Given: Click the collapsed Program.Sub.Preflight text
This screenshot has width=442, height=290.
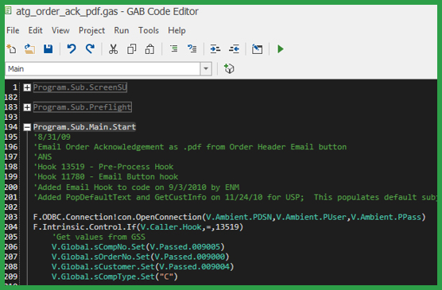Looking at the screenshot, I should click(x=83, y=107).
